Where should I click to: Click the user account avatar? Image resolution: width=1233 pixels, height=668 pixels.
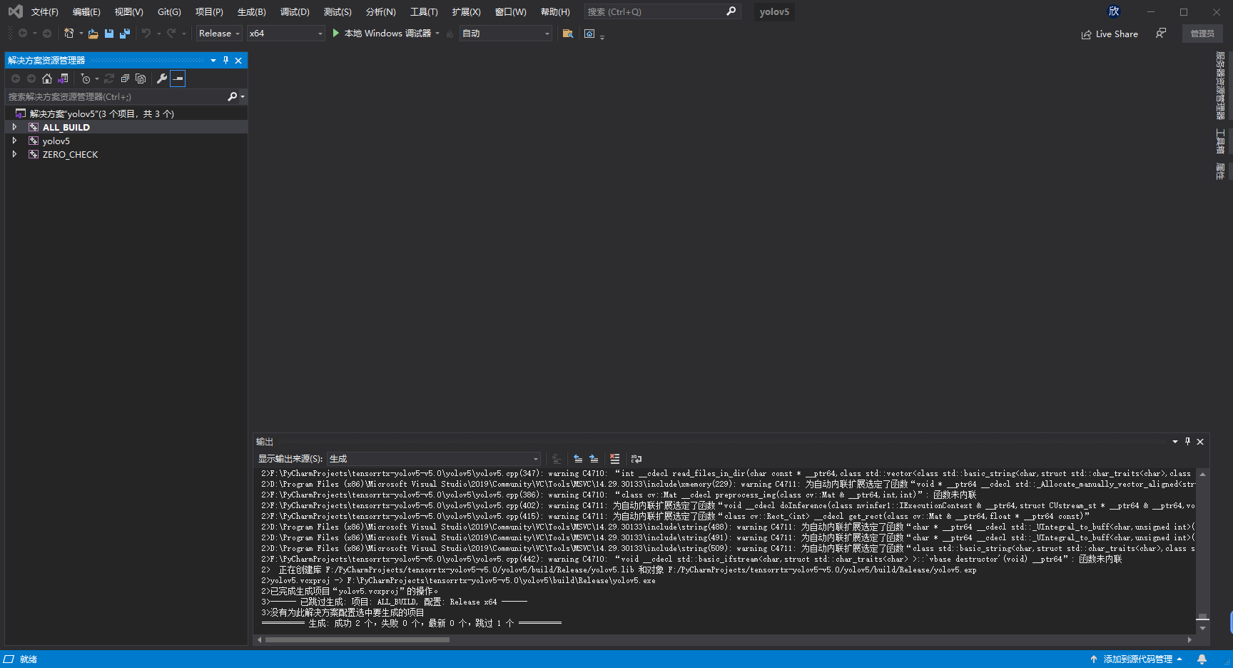tap(1114, 11)
